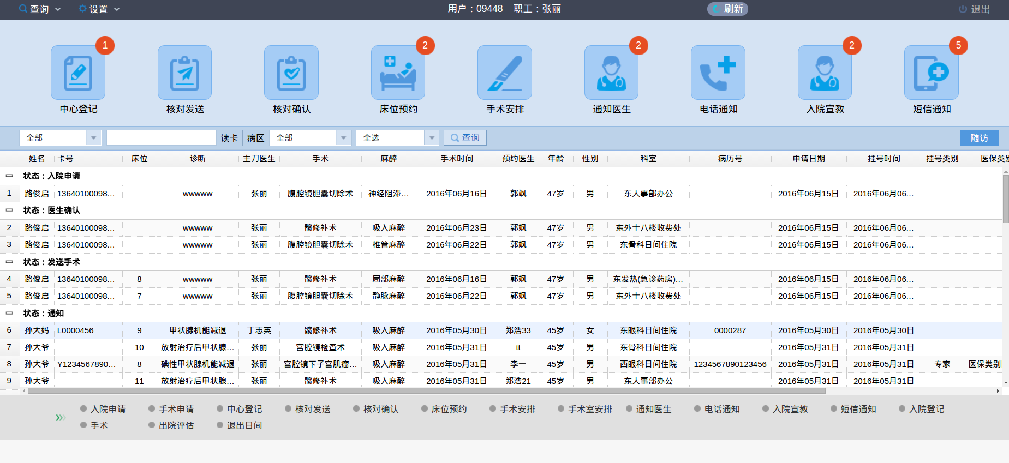This screenshot has width=1009, height=463.
Task: Select the 入院申请 status legend dot
Action: coord(83,408)
